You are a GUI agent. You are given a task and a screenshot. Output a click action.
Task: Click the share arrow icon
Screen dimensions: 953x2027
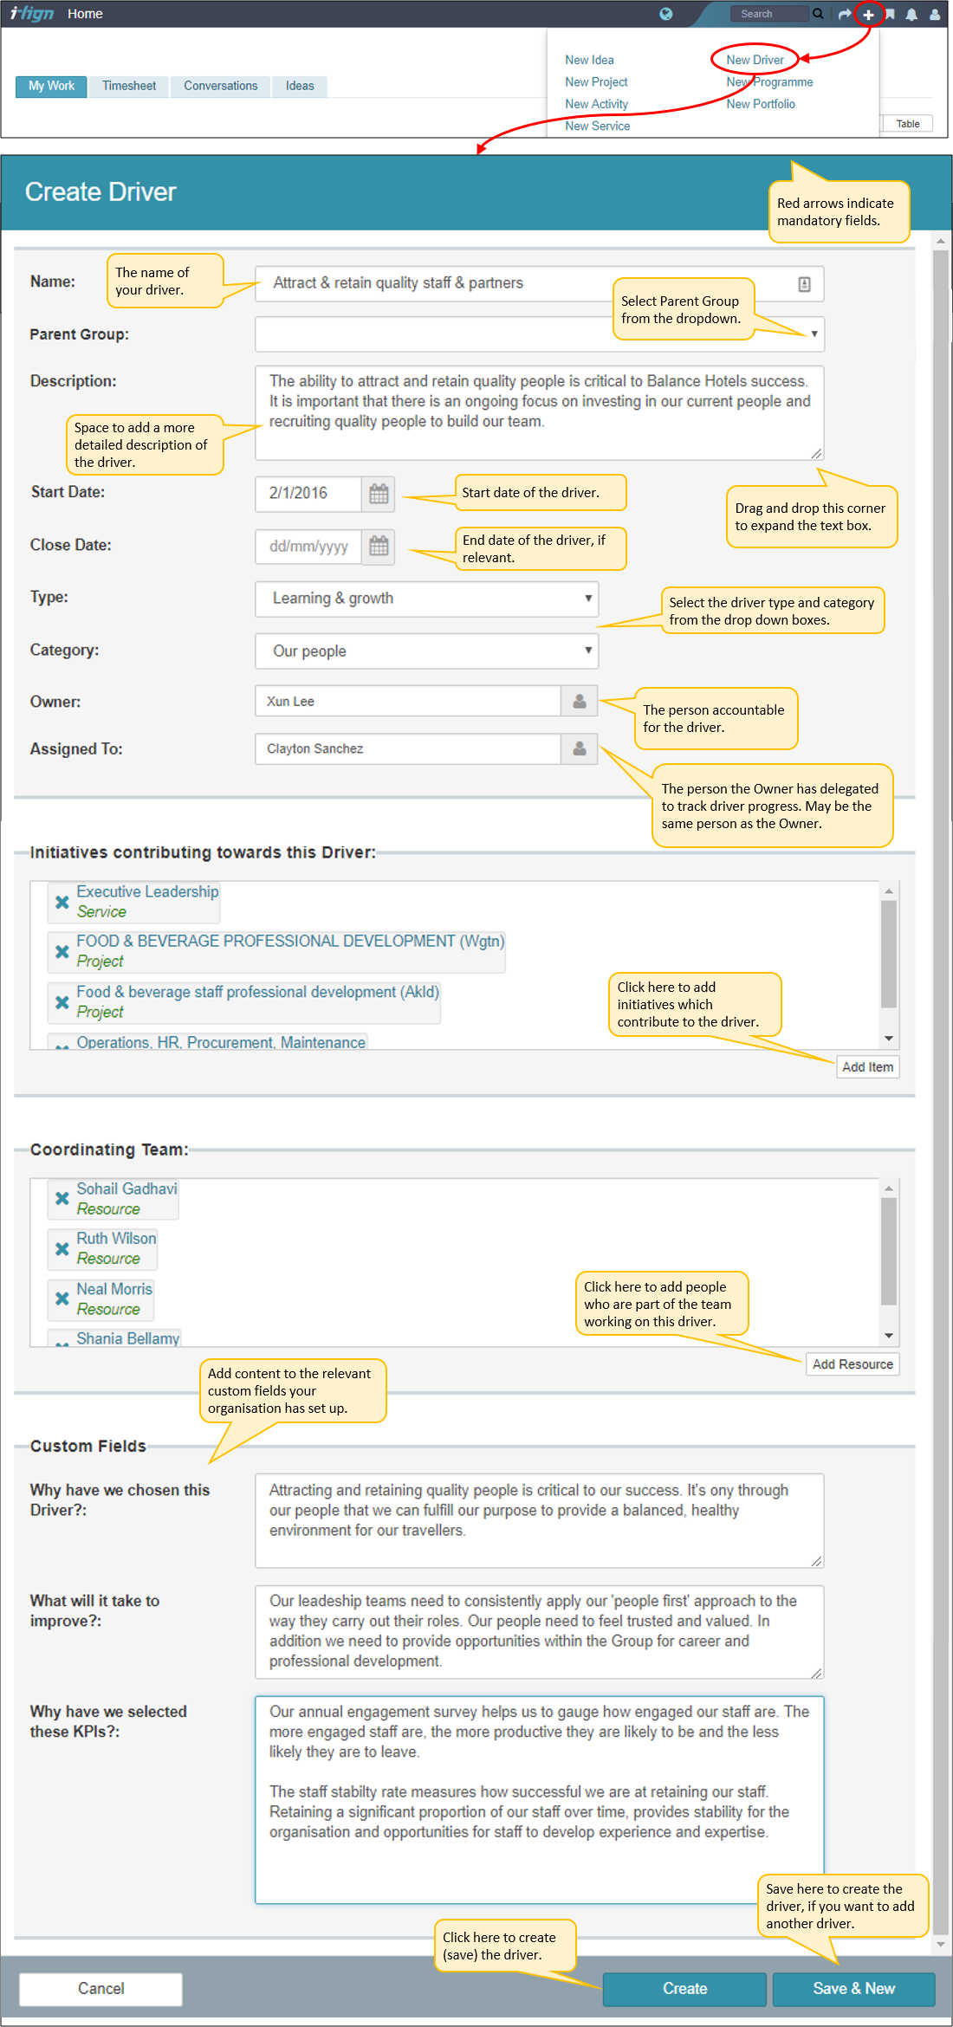[845, 14]
